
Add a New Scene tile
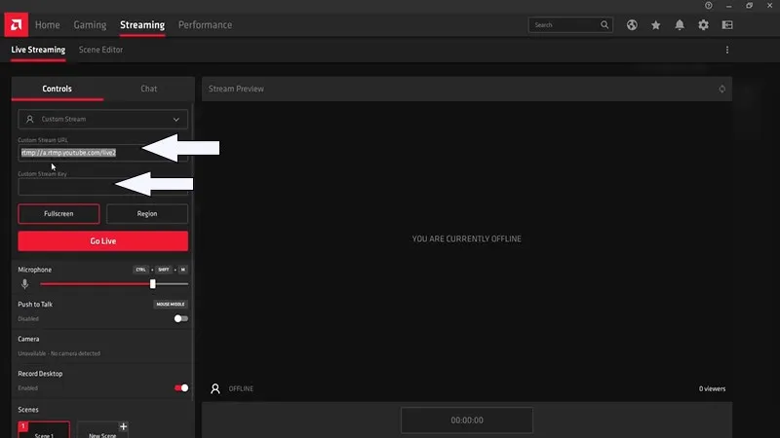pyautogui.click(x=103, y=429)
